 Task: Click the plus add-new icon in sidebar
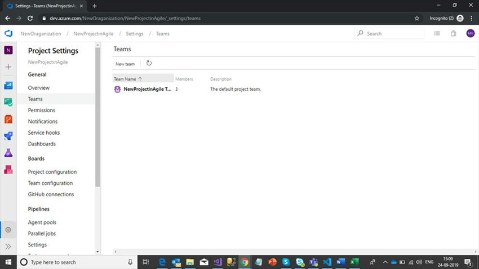point(8,67)
